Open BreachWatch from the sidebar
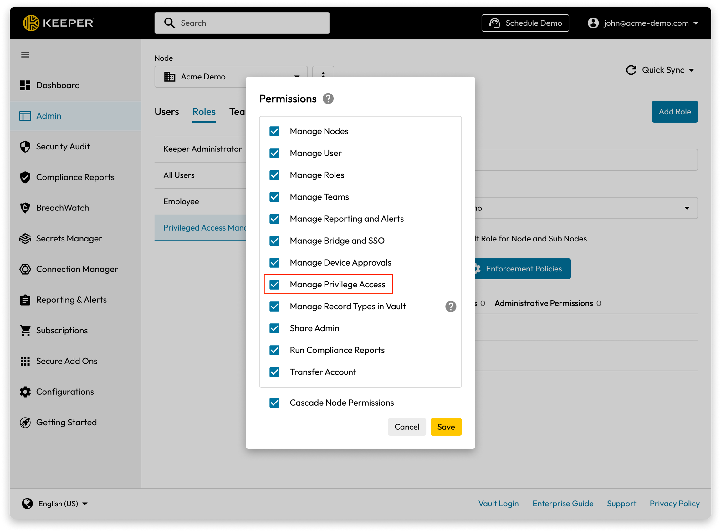Image resolution: width=721 pixels, height=532 pixels. coord(63,208)
